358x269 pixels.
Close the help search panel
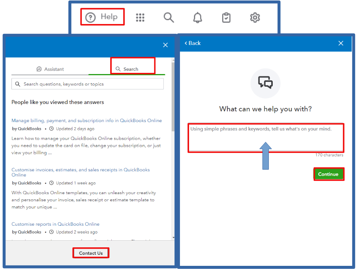[x=165, y=45]
